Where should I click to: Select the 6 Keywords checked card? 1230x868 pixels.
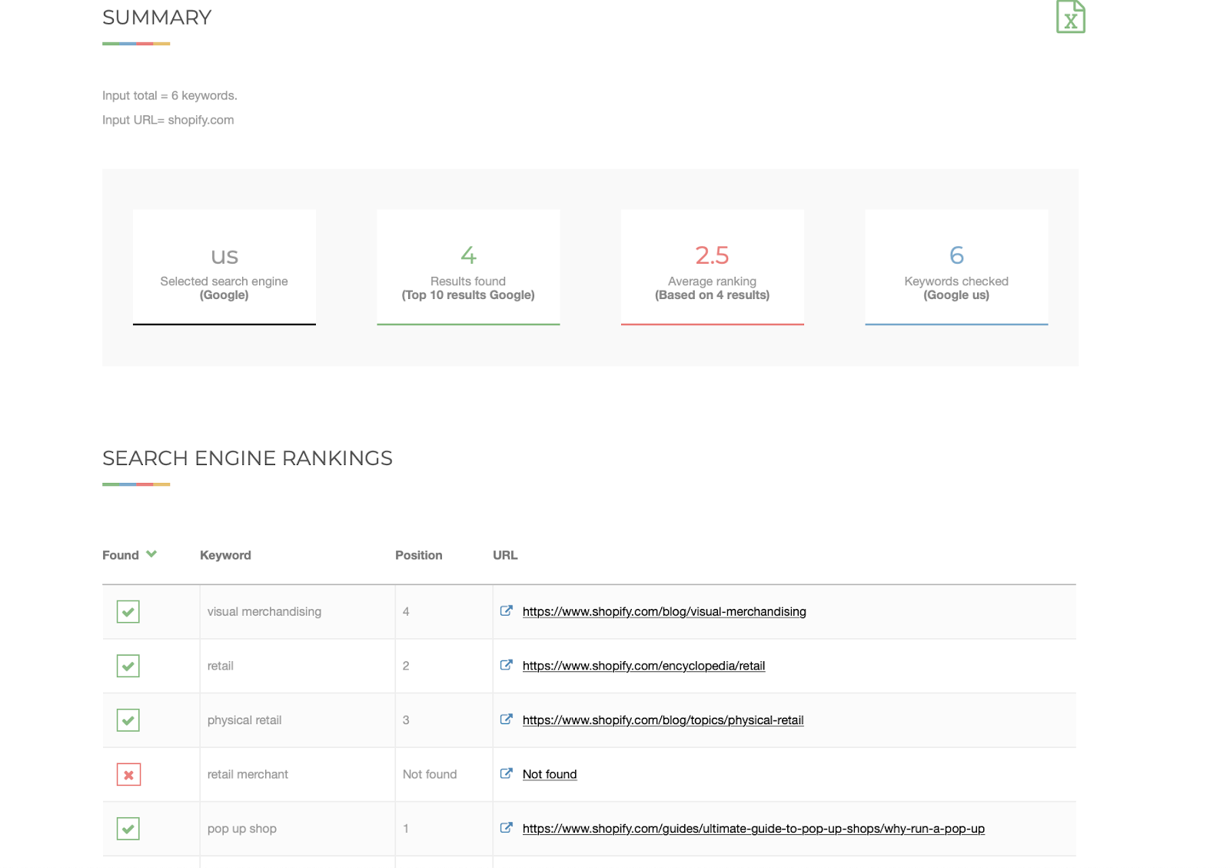956,268
